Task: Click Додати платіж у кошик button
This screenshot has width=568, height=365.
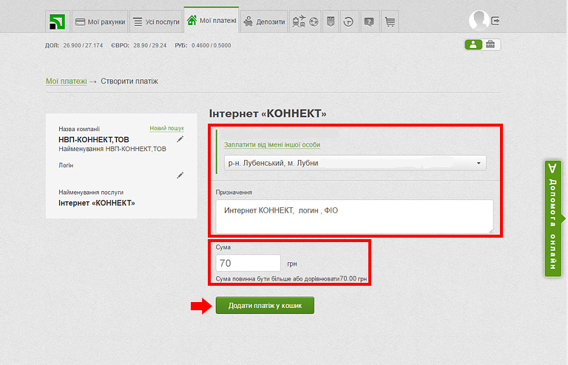Action: [265, 306]
